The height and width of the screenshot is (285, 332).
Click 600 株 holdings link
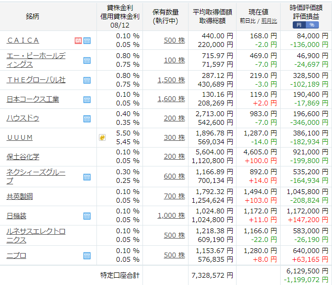tap(174, 176)
